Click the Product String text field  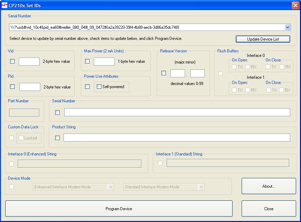tap(177, 138)
